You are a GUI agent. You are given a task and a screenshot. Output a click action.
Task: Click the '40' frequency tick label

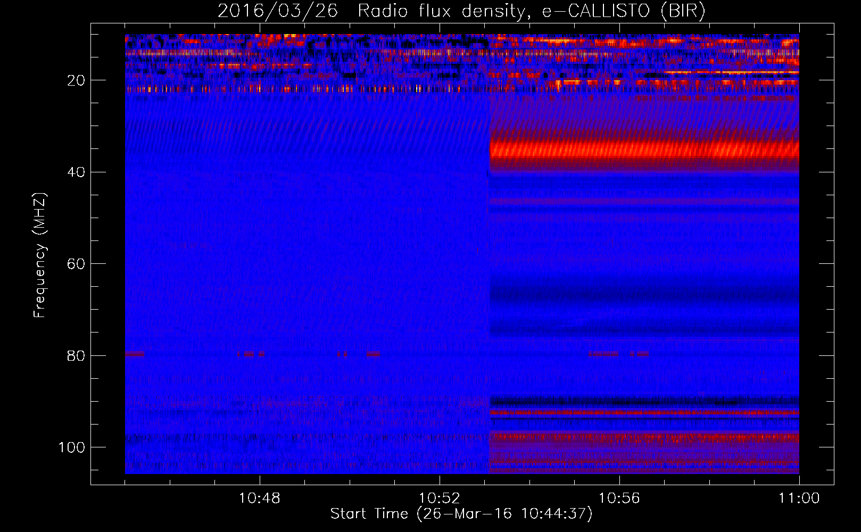tap(77, 172)
